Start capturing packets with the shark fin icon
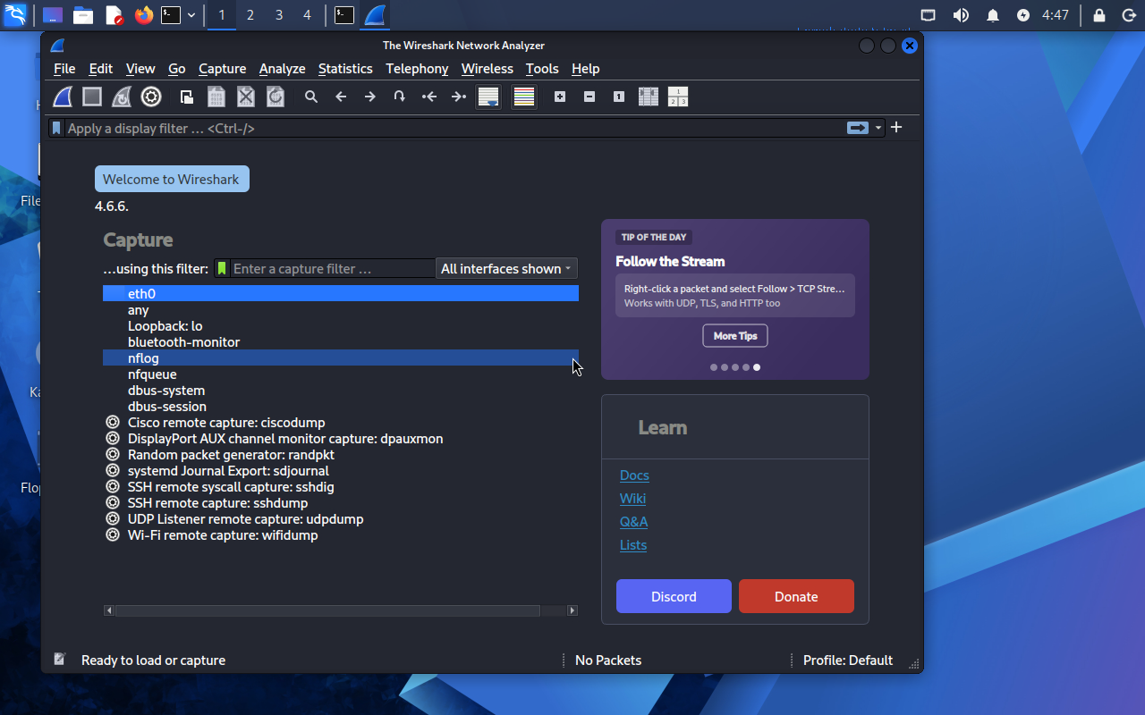The height and width of the screenshot is (715, 1145). (63, 97)
